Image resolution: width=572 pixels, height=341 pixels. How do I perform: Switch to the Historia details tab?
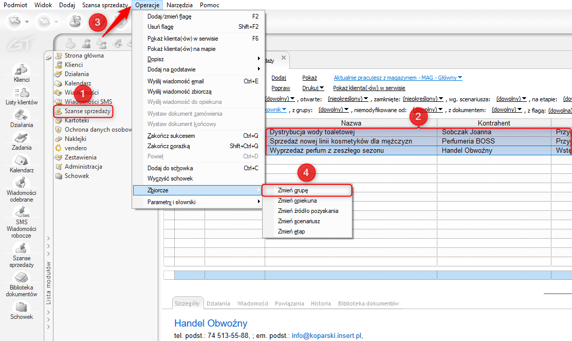[x=321, y=303]
